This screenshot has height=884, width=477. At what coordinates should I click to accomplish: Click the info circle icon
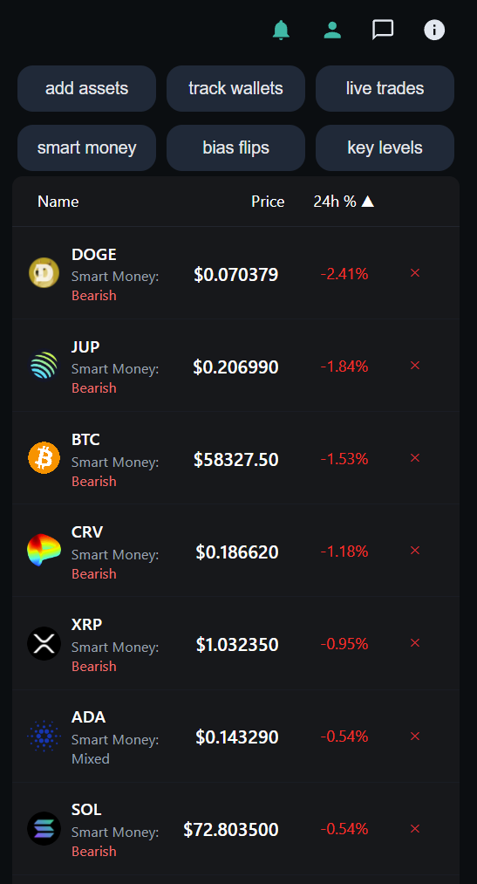click(434, 30)
